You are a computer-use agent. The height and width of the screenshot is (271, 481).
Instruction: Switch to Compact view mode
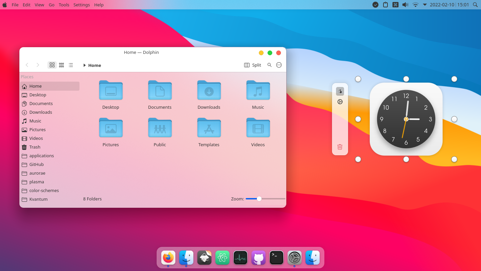(61, 65)
